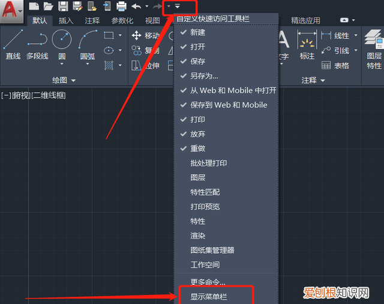Click the Undo arrow icon

pyautogui.click(x=136, y=6)
